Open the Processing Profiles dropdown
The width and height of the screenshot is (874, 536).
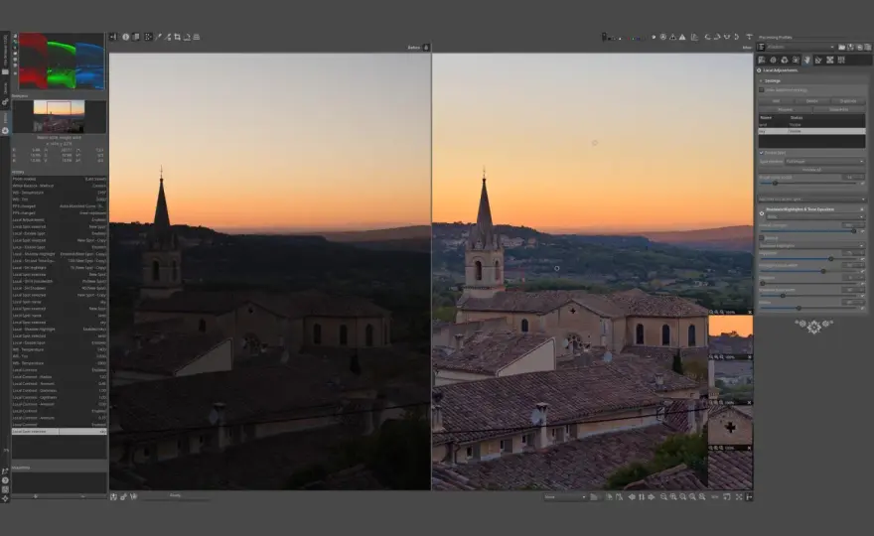(x=801, y=48)
